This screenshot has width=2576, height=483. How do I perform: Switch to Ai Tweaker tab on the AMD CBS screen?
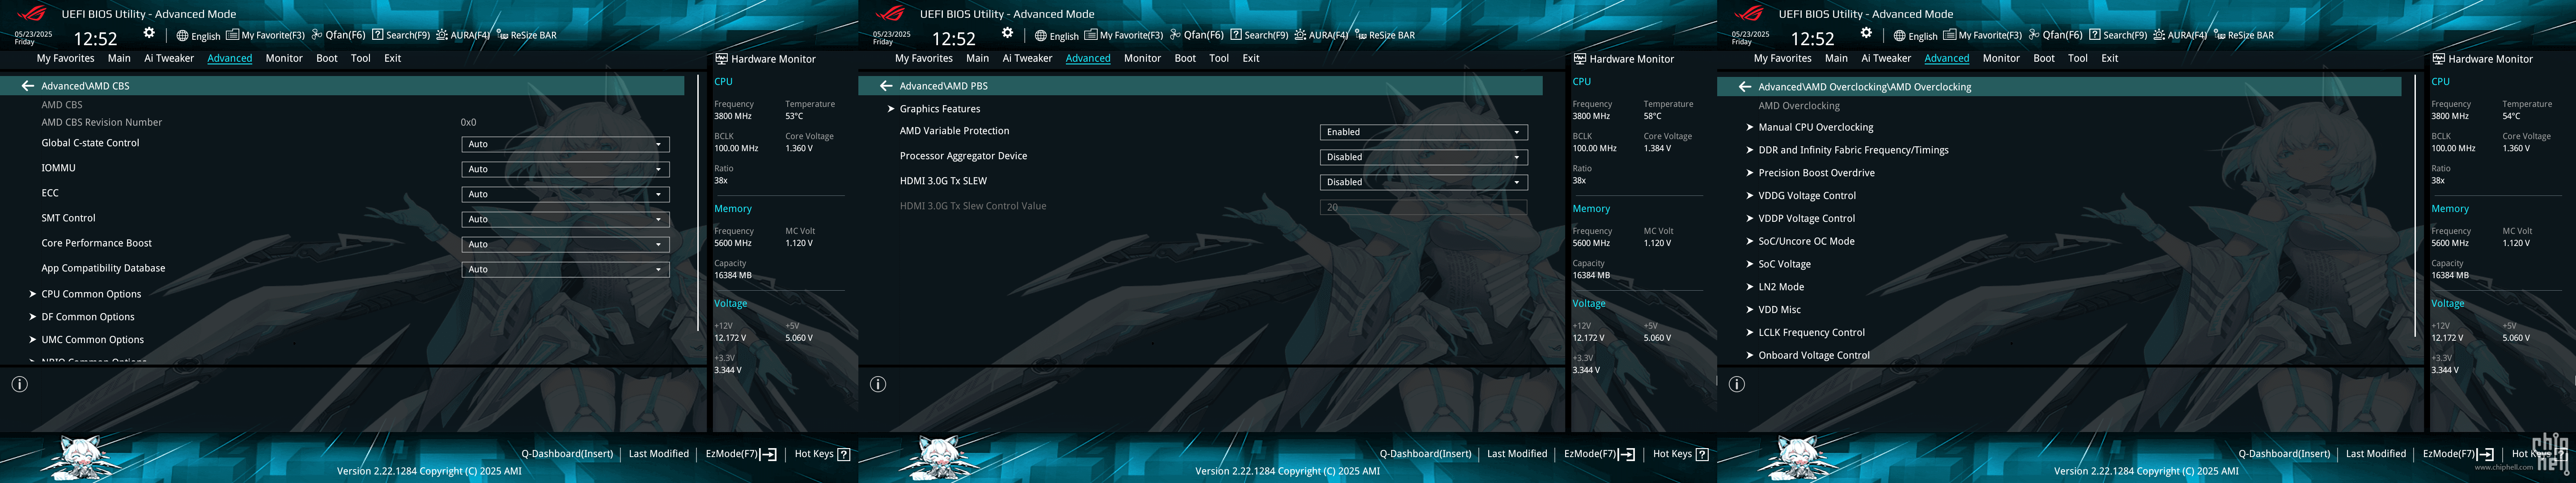169,58
